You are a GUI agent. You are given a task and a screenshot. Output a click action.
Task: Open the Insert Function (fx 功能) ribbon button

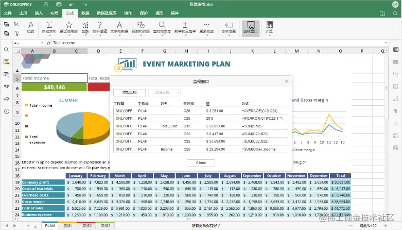click(30, 27)
